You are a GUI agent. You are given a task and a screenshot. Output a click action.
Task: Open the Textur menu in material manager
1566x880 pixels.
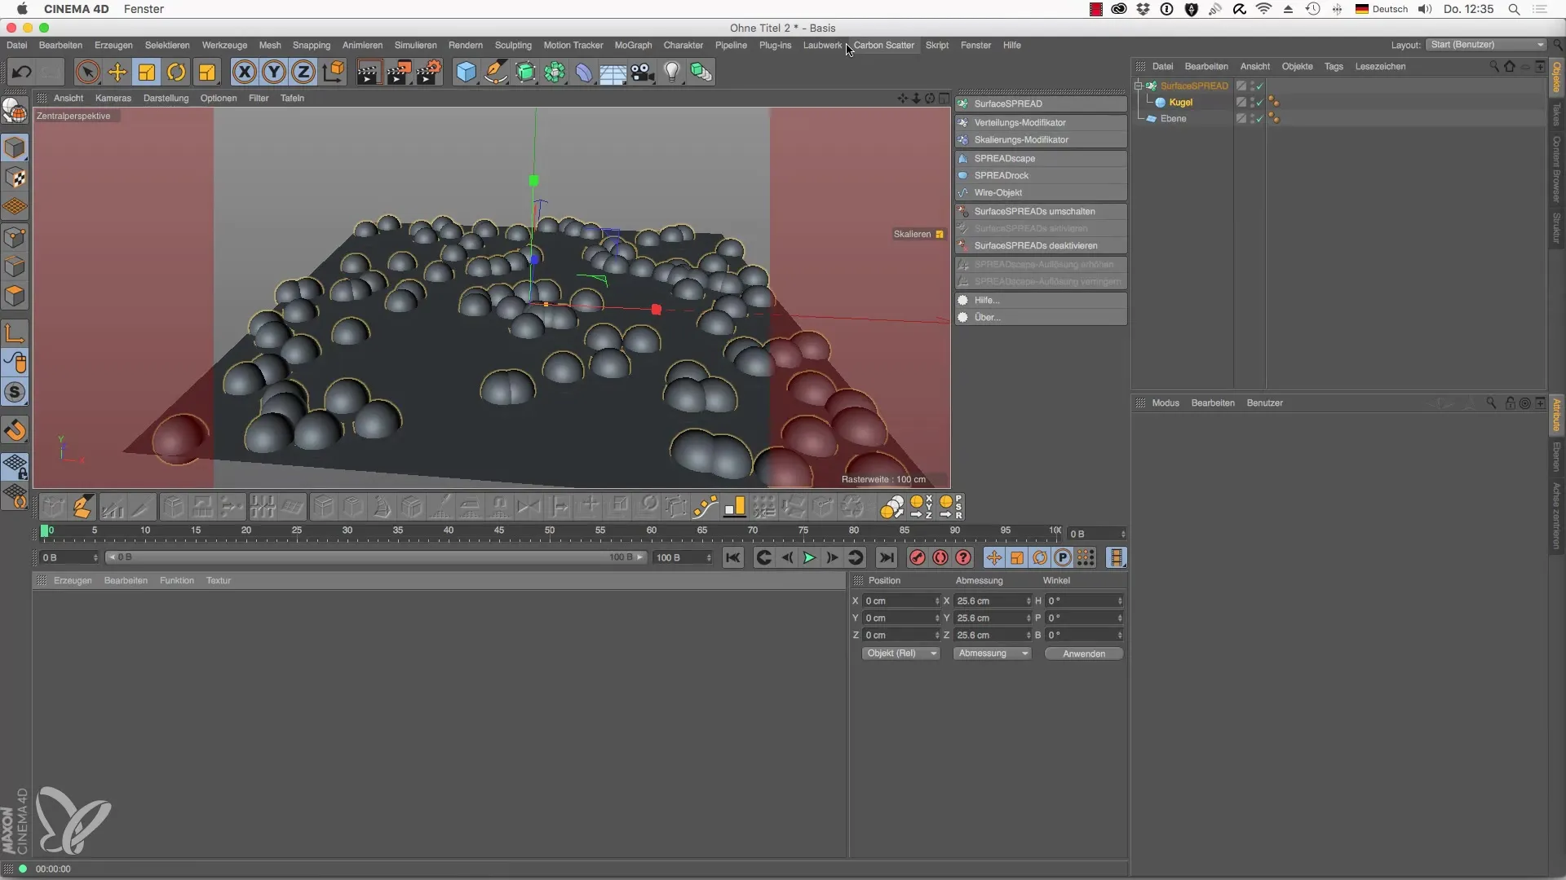pyautogui.click(x=219, y=580)
